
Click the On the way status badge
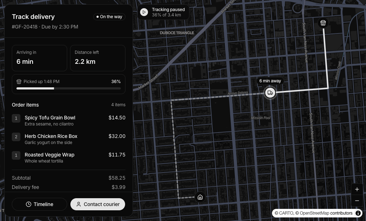coord(109,17)
